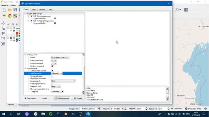Click the pie chart icon in QGIS toolbar

coord(10,16)
